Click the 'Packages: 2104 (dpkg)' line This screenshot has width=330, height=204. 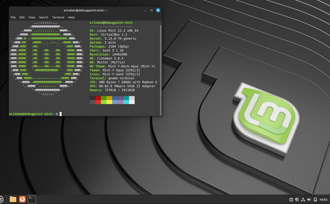click(x=109, y=46)
